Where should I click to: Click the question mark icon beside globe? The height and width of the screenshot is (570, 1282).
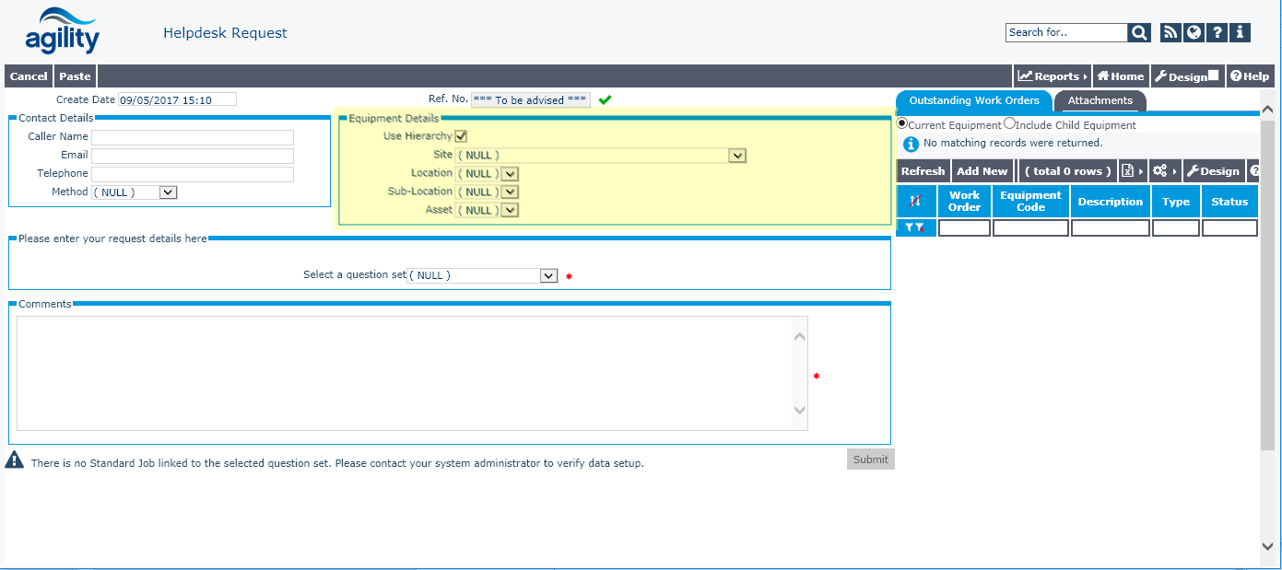coord(1217,33)
